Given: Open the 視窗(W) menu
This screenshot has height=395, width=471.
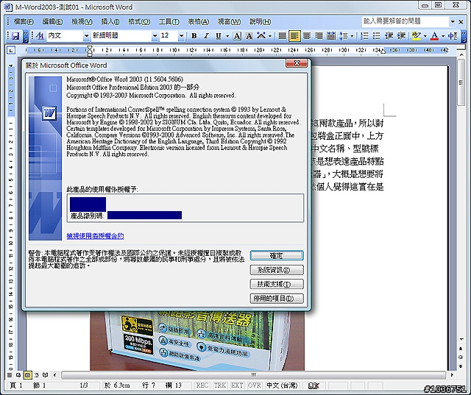Looking at the screenshot, I should click(229, 22).
